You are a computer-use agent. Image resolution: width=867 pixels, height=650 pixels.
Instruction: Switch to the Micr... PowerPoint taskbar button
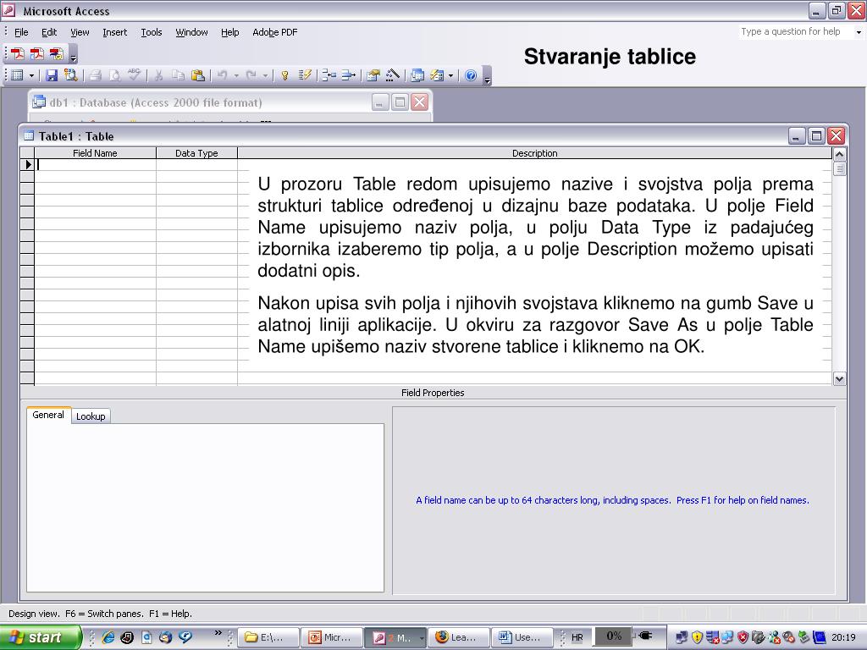point(332,637)
